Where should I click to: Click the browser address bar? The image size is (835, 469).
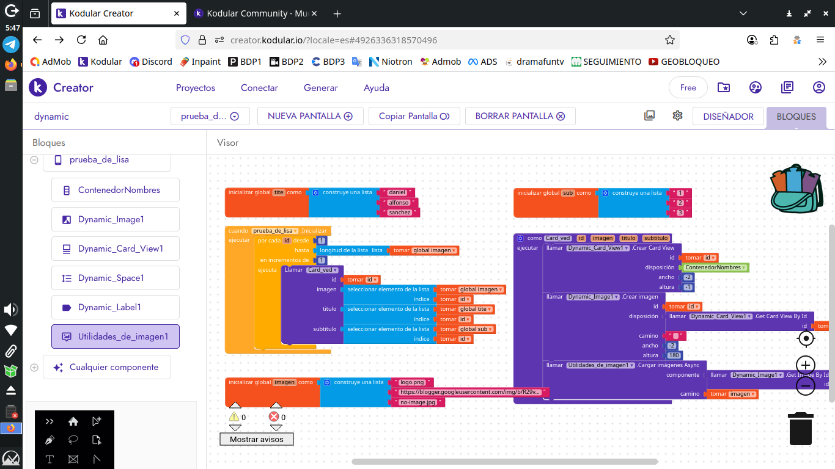[x=428, y=40]
